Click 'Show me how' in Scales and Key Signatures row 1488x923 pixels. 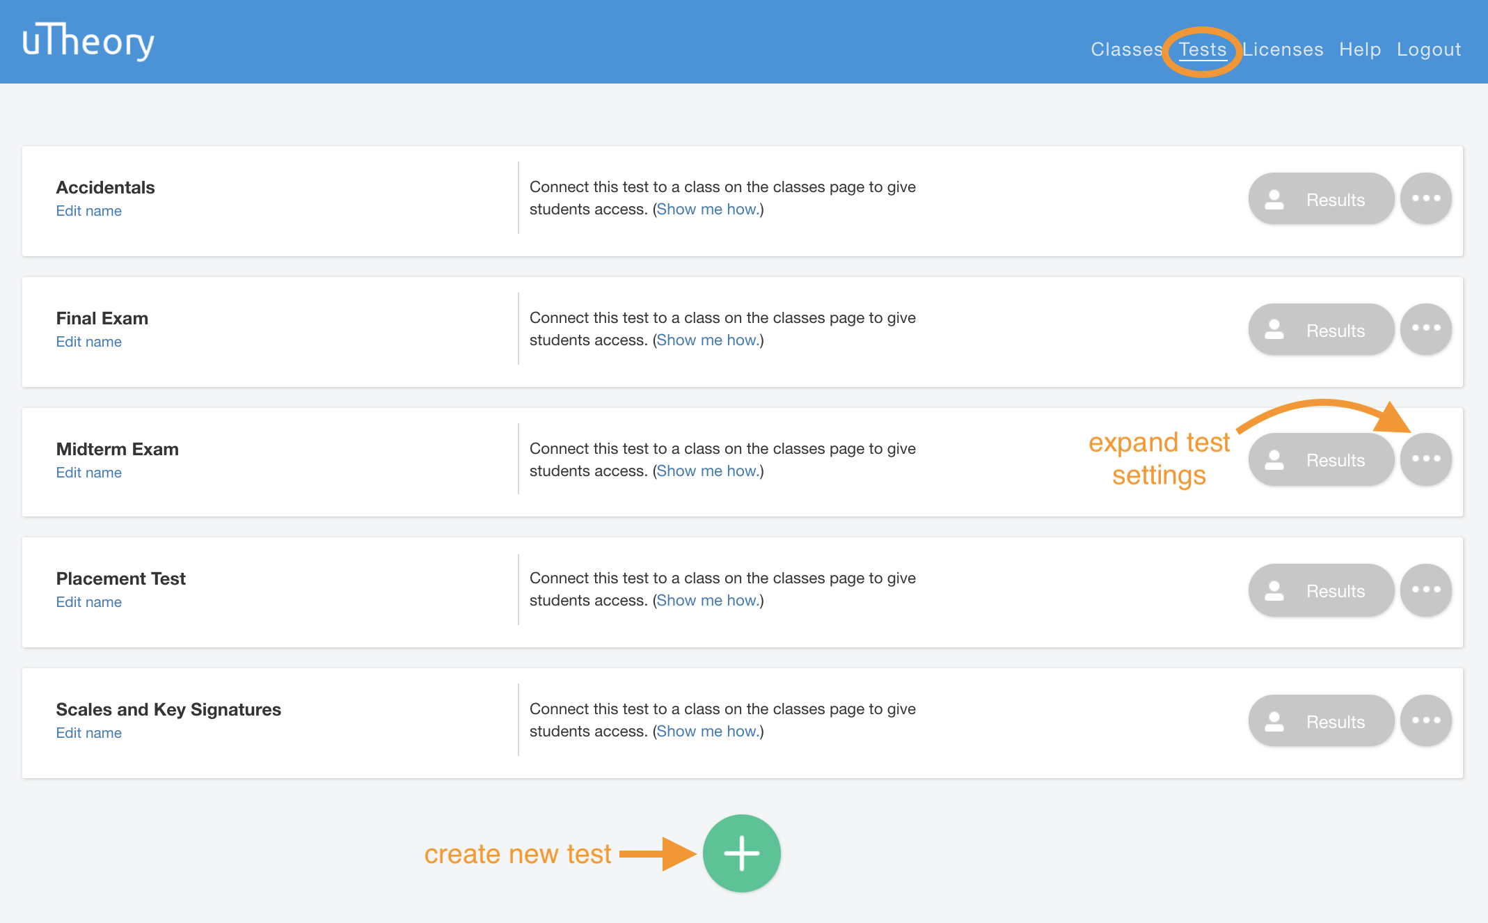[708, 732]
